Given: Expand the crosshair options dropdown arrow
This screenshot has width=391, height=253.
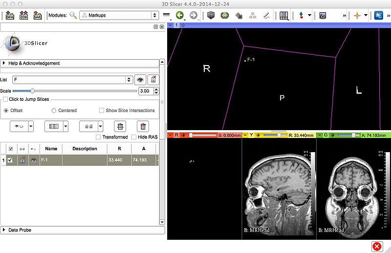Looking at the screenshot, I should point(366,15).
